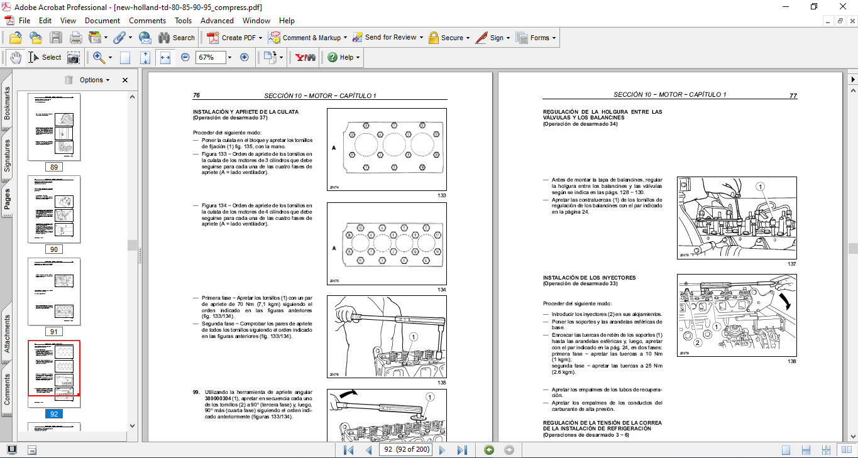Click the Pages panel vertical scrollbar
The height and width of the screenshot is (458, 858).
click(132, 245)
